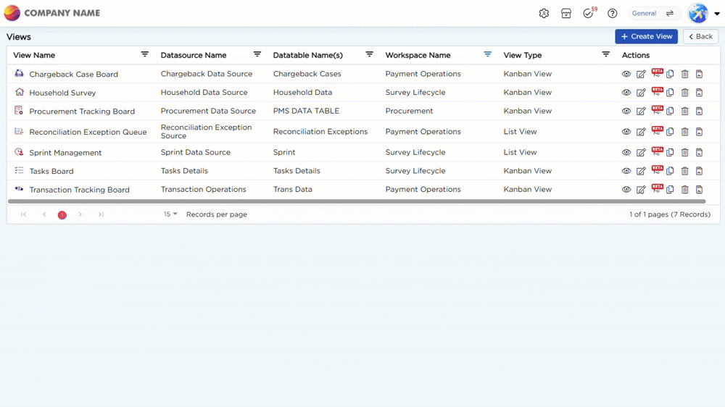Open task notifications icon with 59 badge
Image resolution: width=725 pixels, height=407 pixels.
pos(589,13)
